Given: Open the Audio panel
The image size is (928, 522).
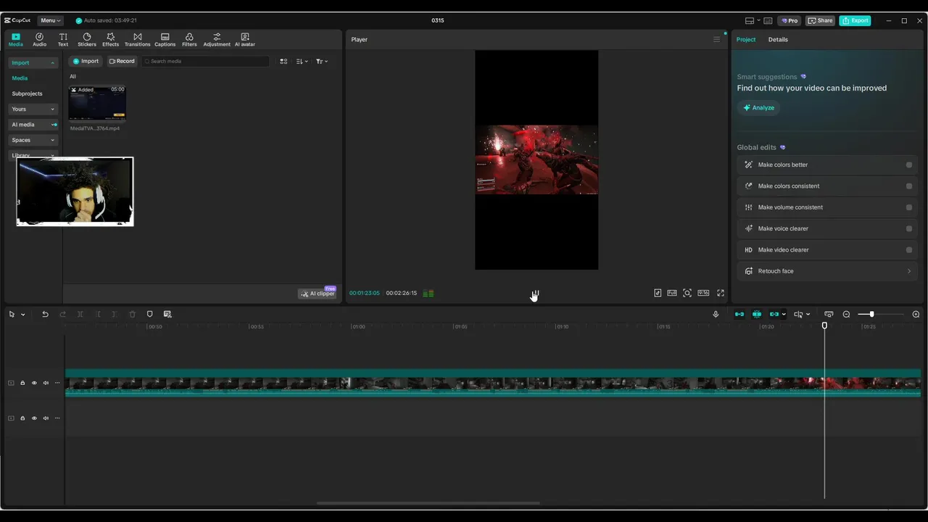Looking at the screenshot, I should click(x=39, y=40).
